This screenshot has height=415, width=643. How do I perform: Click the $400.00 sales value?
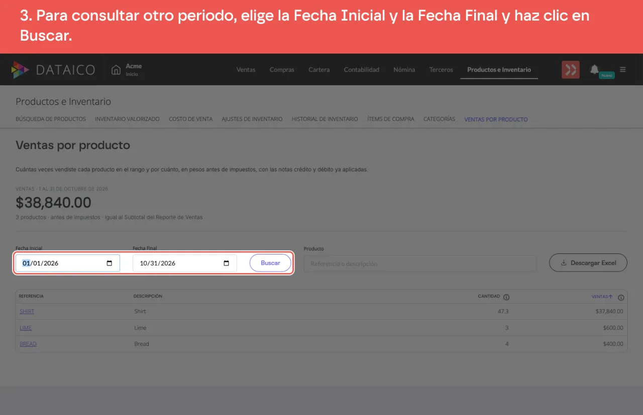613,344
